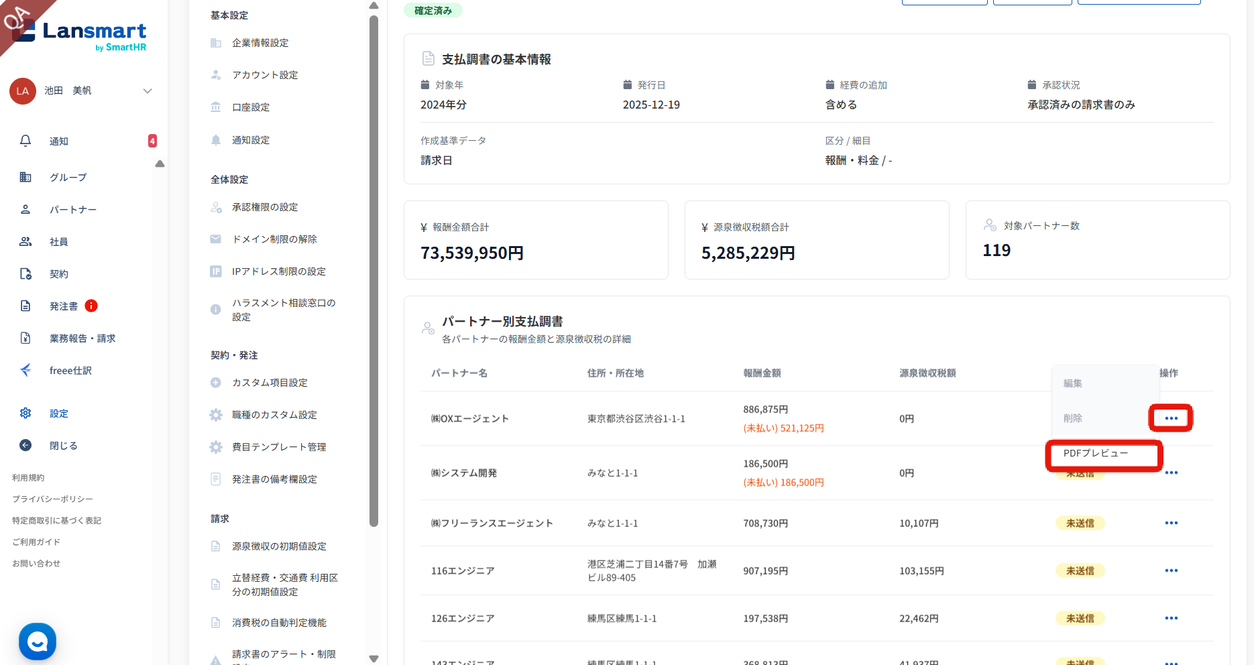Screen dimensions: 1254x665
Task: Go to パートナー via its person icon
Action: point(25,209)
